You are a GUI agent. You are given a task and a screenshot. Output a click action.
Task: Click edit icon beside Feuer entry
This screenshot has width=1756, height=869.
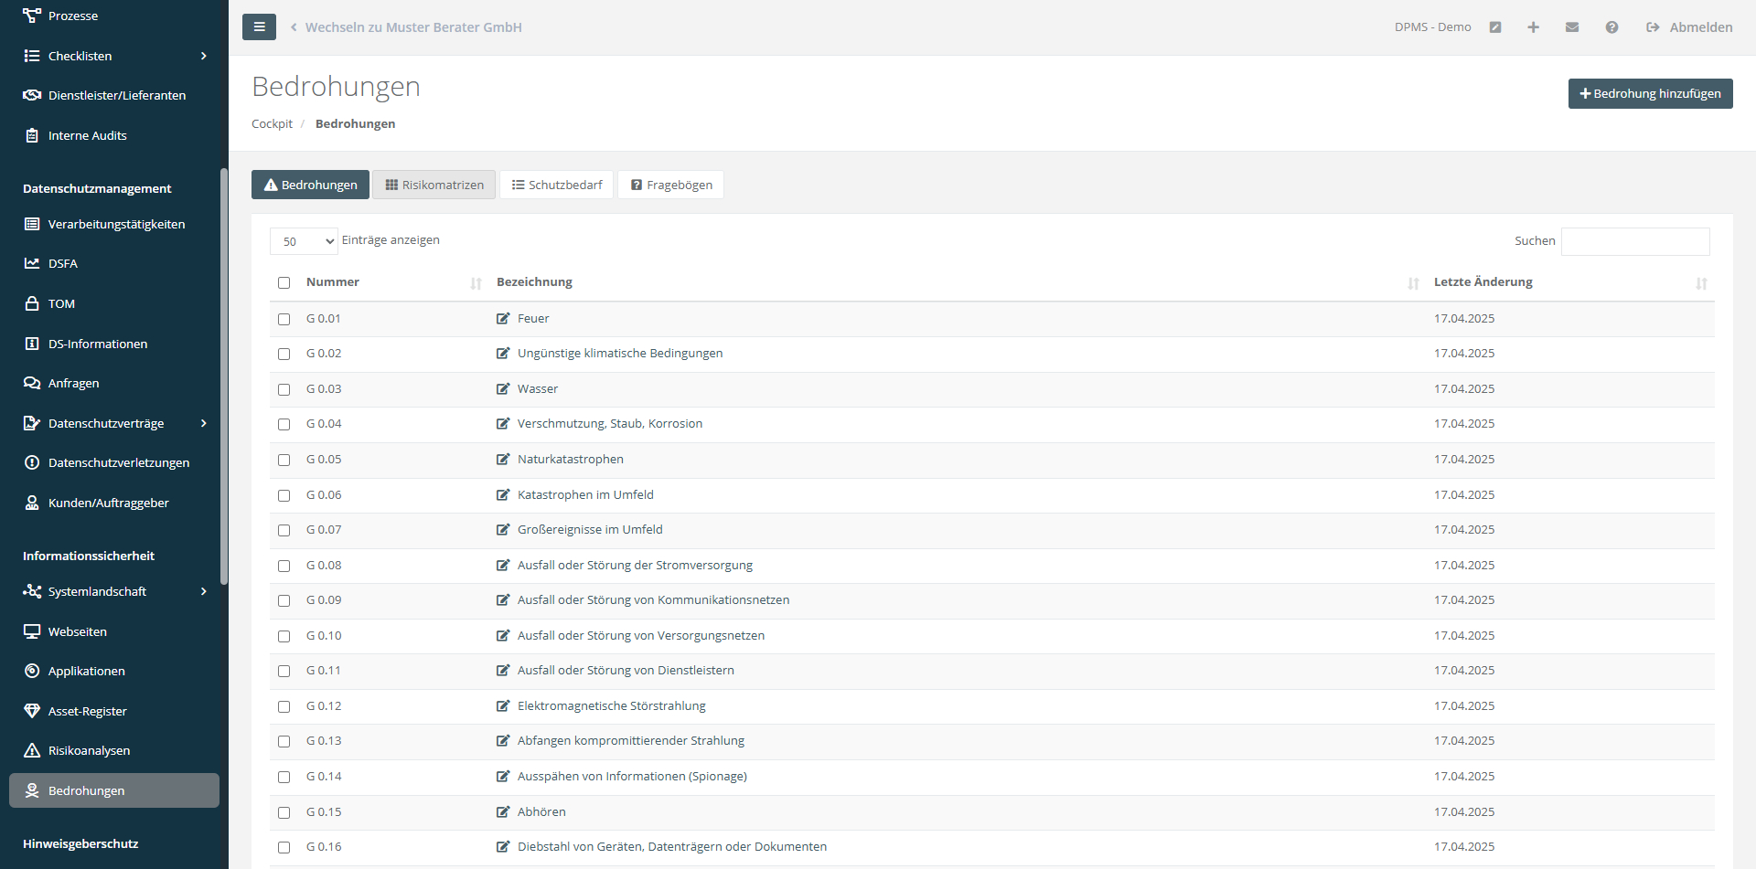(x=502, y=319)
